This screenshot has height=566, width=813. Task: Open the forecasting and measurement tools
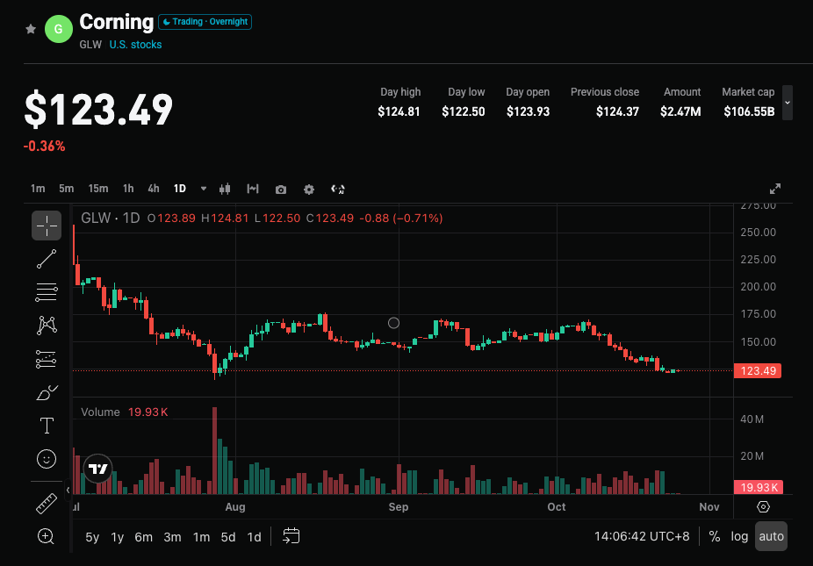pyautogui.click(x=47, y=359)
